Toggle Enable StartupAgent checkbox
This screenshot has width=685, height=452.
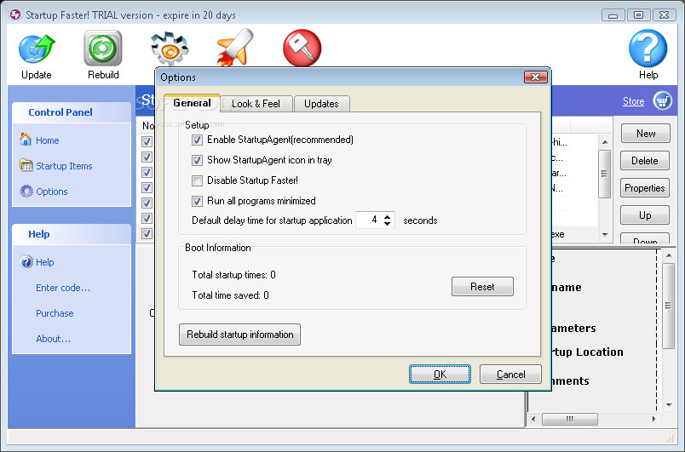197,140
